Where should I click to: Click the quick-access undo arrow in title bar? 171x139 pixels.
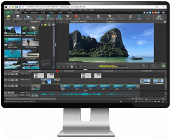(20, 7)
